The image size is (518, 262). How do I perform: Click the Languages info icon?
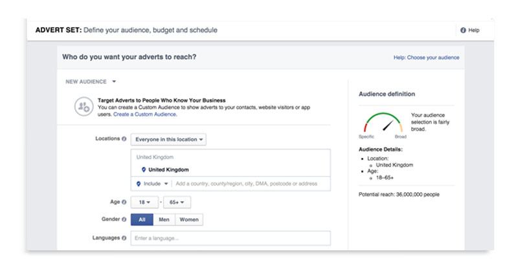click(124, 238)
